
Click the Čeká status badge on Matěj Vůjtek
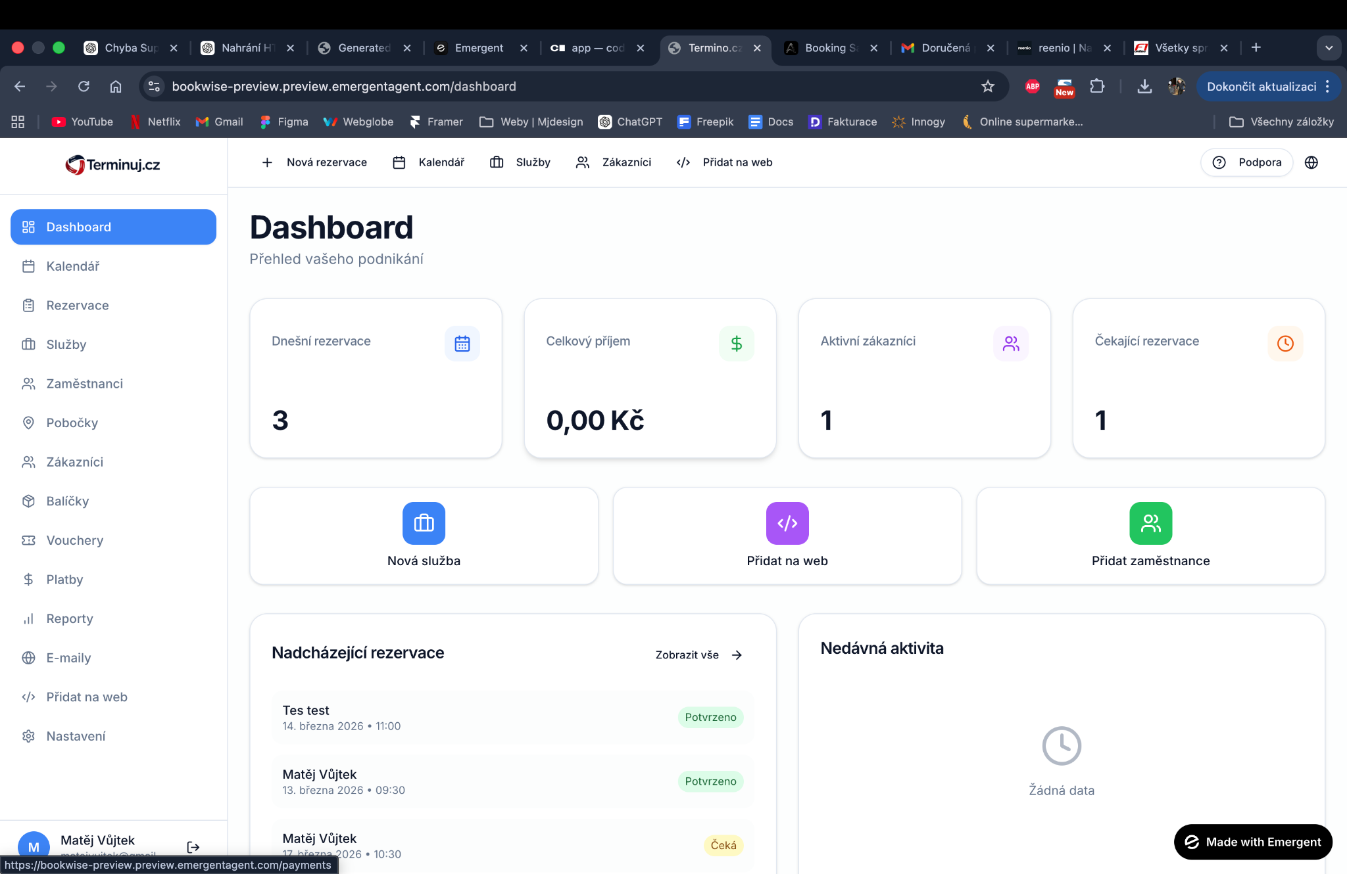(x=723, y=845)
